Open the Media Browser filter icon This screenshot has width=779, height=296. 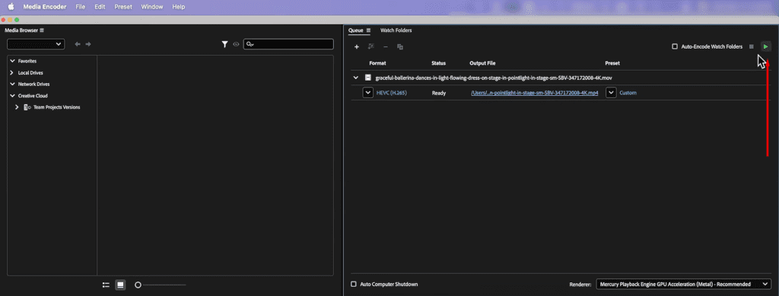[x=224, y=44]
